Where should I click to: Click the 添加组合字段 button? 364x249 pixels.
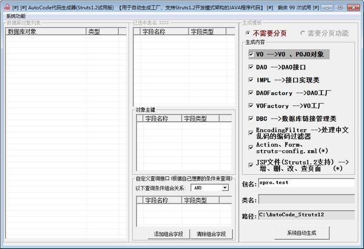169,234
